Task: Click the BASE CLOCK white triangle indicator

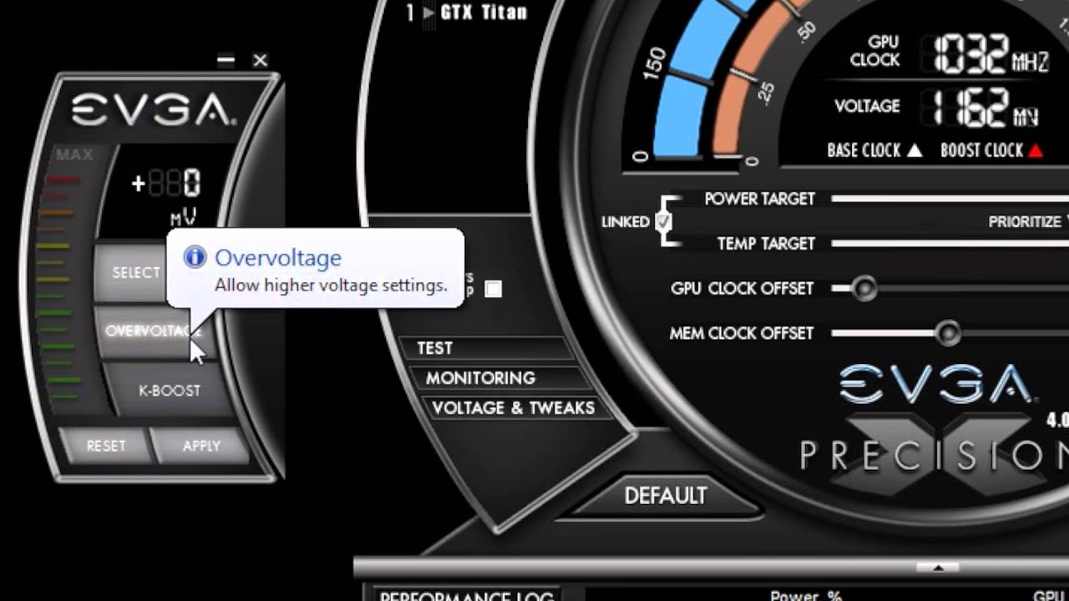Action: tap(914, 151)
